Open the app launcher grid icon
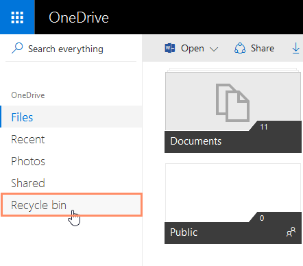 click(17, 17)
